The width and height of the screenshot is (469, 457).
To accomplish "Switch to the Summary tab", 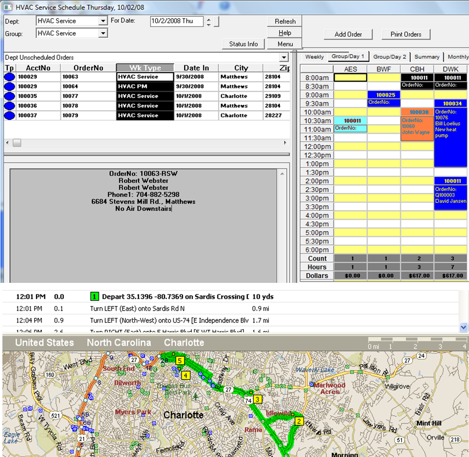I will tap(427, 57).
